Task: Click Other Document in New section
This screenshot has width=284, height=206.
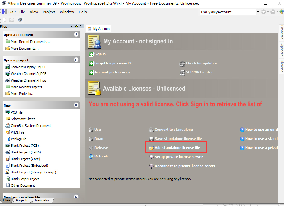Action: (23, 185)
